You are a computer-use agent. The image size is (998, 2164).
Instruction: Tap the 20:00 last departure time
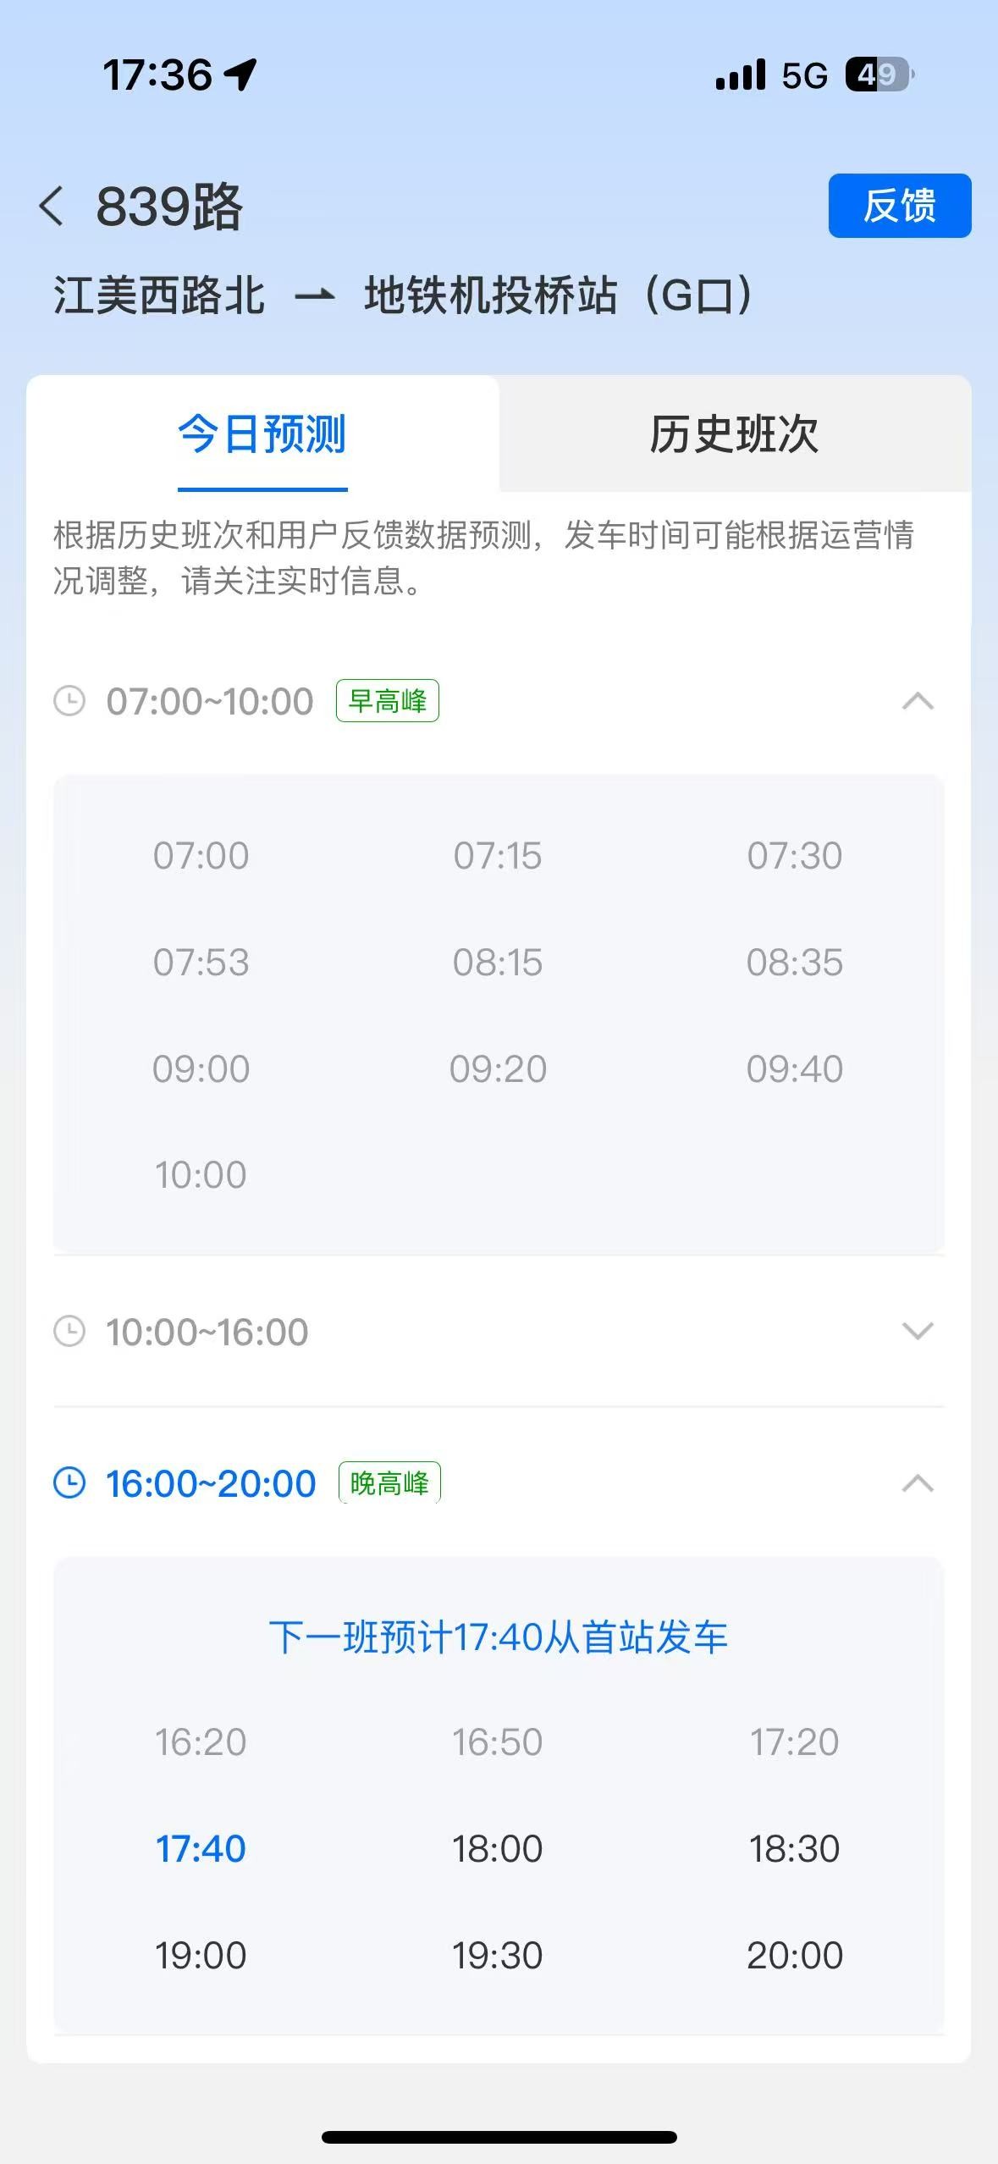coord(794,1956)
